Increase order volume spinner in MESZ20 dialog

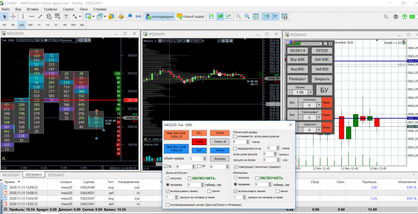pos(204,158)
